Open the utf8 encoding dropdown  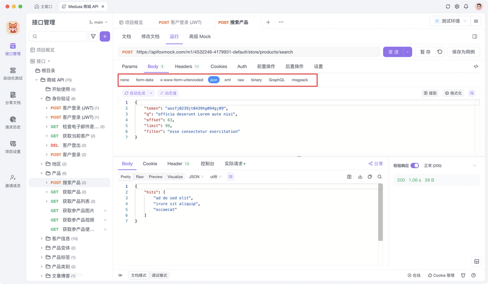coord(216,177)
